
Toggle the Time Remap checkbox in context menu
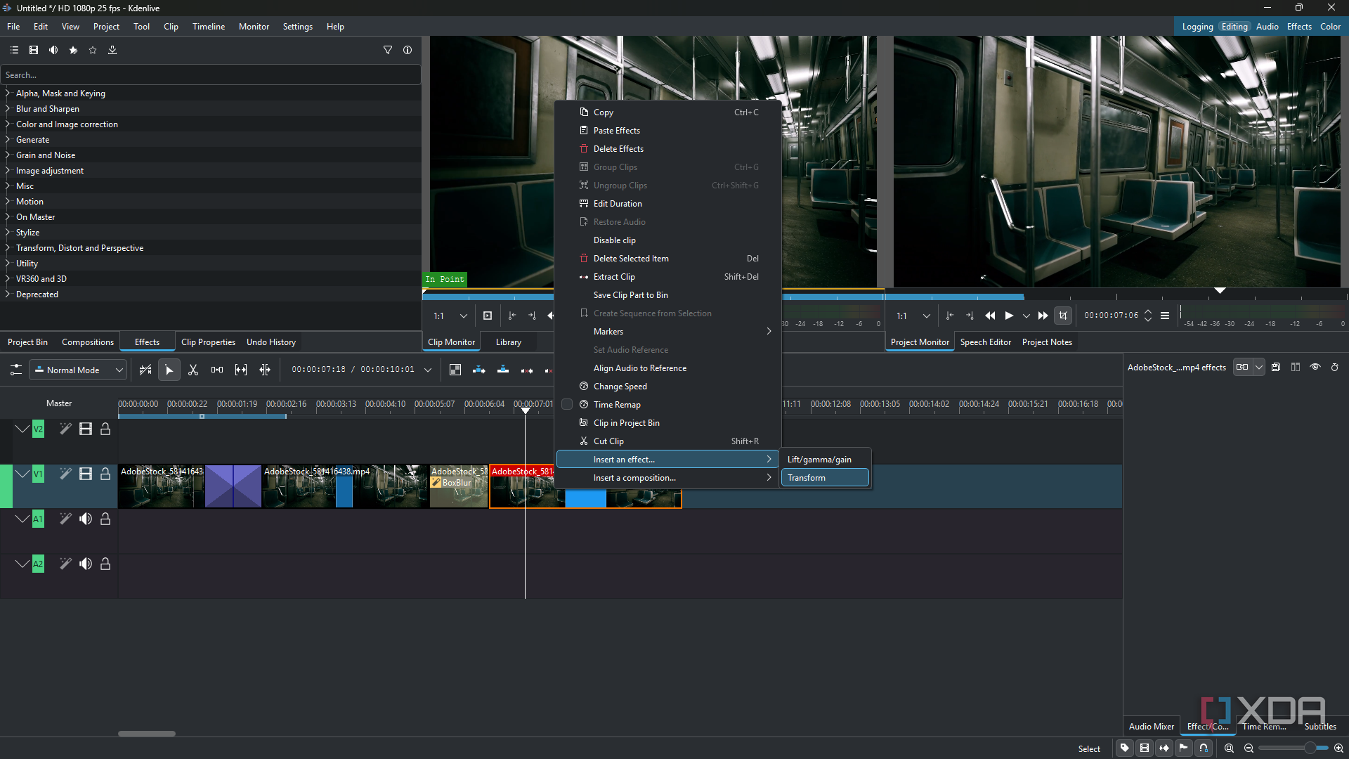coord(567,405)
